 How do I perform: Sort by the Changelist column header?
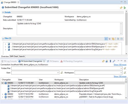9,80
